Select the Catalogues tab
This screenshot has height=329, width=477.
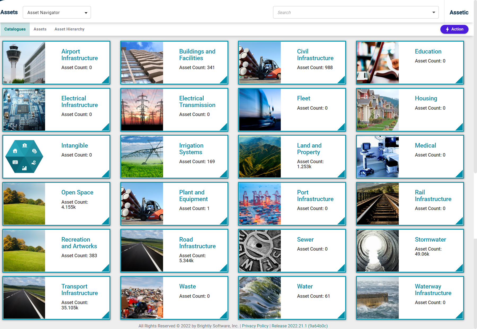coord(15,29)
